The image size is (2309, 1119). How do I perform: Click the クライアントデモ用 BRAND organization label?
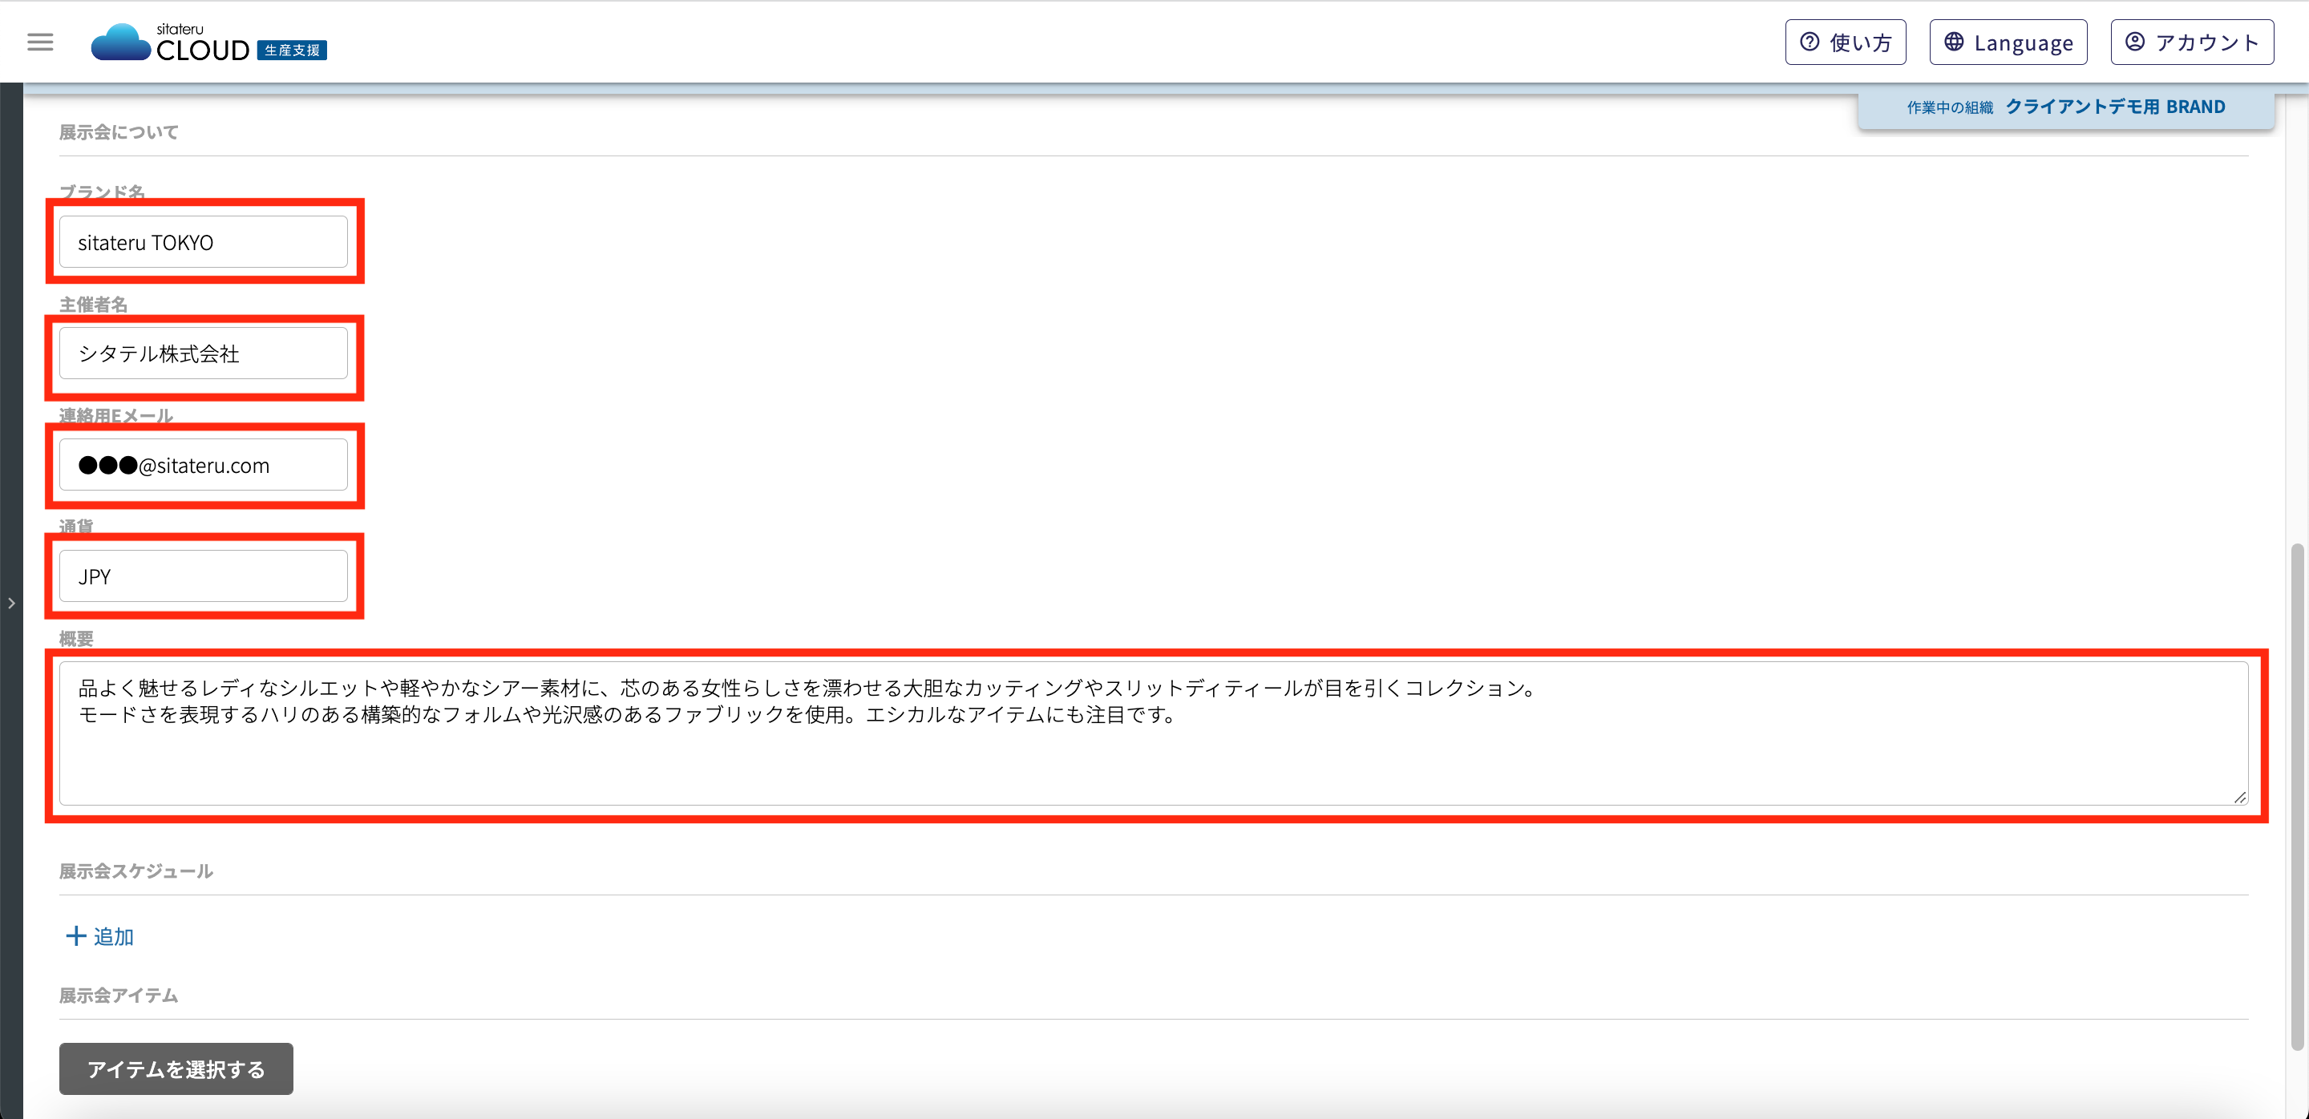click(x=2116, y=107)
